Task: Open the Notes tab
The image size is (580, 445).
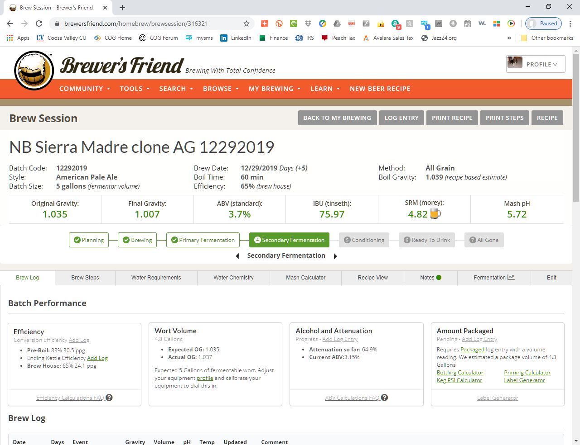Action: pos(430,278)
